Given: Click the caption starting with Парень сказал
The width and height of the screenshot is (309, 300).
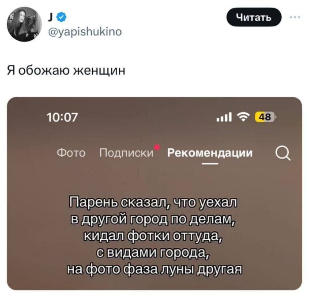Looking at the screenshot, I should 154,236.
